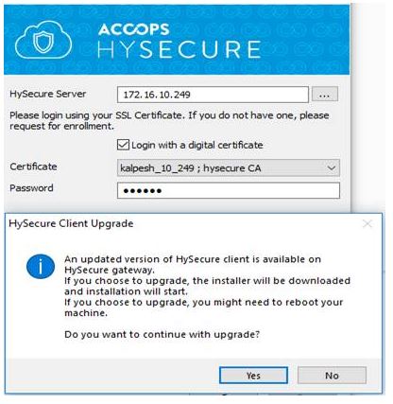
Task: Close the HySecure Client Upgrade dialog
Action: [367, 224]
